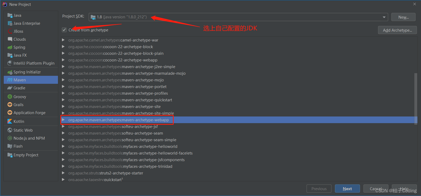Select maven-archetype-mojo row

[x=239, y=80]
